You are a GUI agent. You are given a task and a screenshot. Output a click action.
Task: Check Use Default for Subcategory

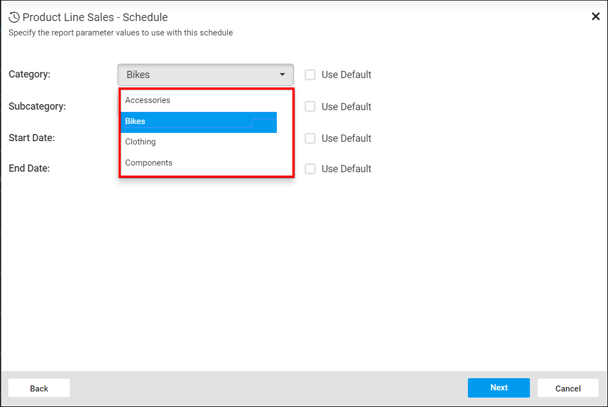tap(310, 106)
